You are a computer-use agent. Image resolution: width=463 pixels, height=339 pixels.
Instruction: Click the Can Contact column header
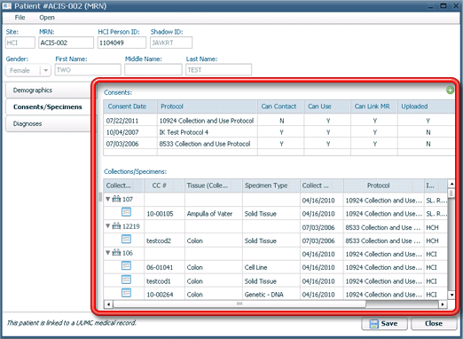(280, 106)
